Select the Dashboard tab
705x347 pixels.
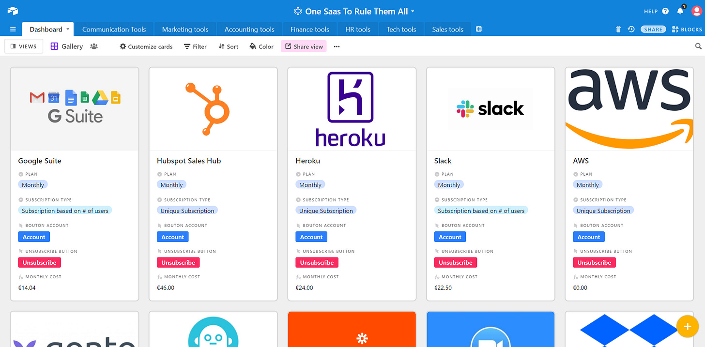pos(46,30)
